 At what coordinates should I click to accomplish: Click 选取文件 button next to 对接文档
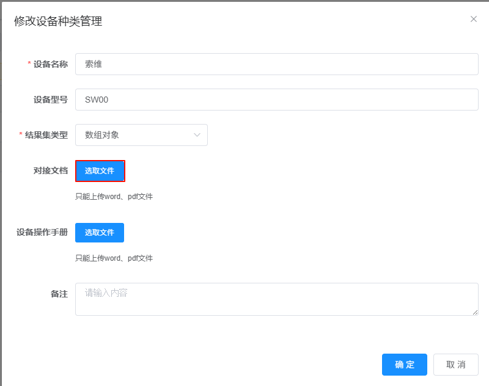(100, 171)
